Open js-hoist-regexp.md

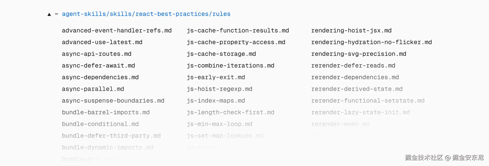click(x=219, y=89)
